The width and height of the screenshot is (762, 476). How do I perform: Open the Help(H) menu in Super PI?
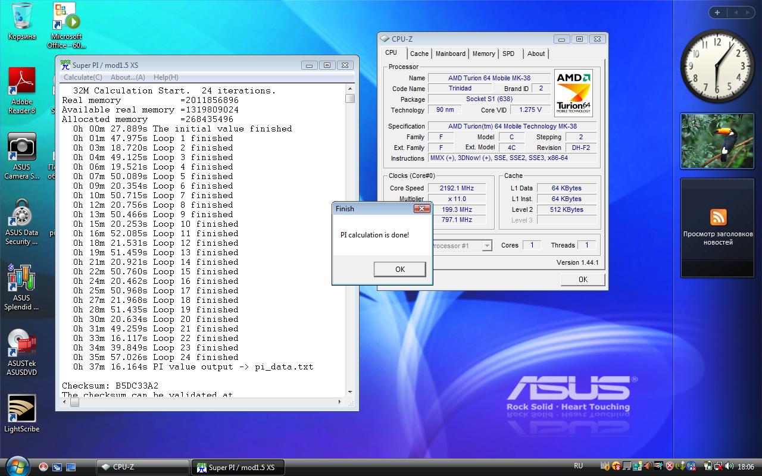(x=165, y=77)
